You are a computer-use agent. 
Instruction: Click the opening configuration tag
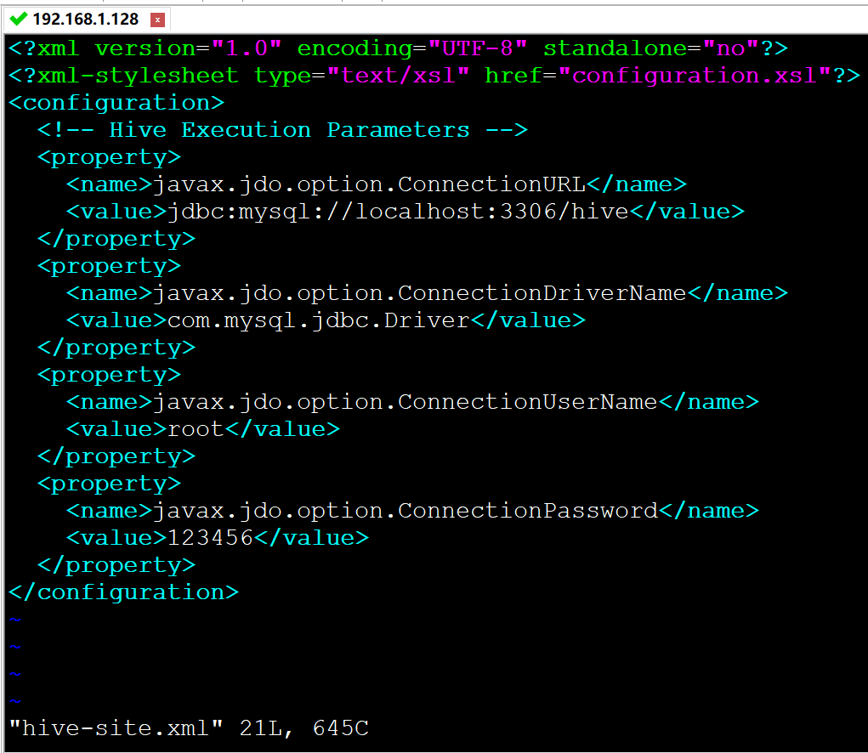click(116, 103)
